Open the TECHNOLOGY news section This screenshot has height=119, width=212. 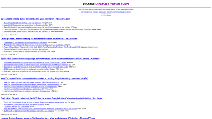click(102, 12)
